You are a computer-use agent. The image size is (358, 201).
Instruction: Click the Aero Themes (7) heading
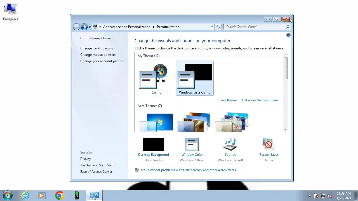tap(150, 106)
